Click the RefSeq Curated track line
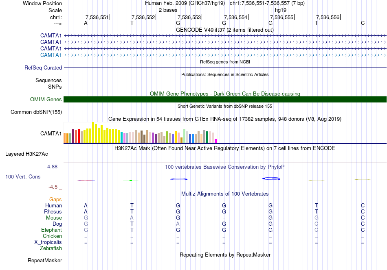The width and height of the screenshot is (387, 270). (x=225, y=67)
